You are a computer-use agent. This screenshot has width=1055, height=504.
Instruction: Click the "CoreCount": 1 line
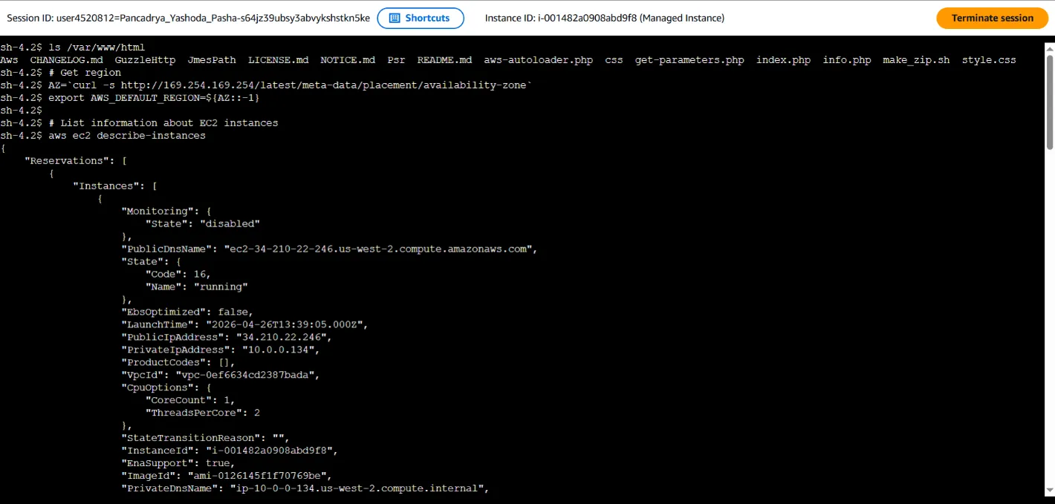click(x=190, y=401)
